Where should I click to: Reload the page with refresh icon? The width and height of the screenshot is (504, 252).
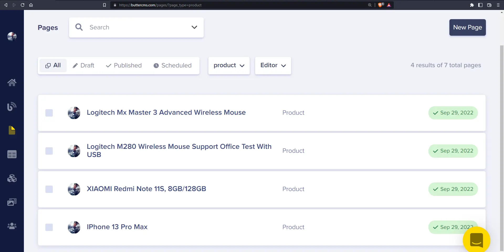(23, 5)
